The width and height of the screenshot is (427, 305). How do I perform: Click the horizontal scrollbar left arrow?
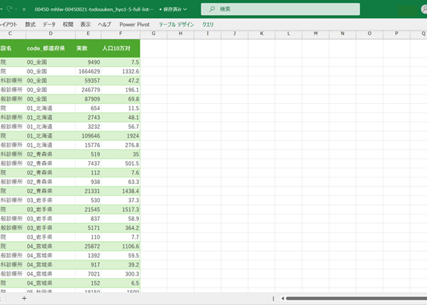tap(282, 299)
